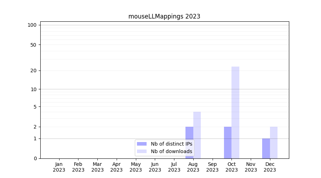This screenshot has width=321, height=178.
Task: Select the May 2023 x-axis label
Action: click(136, 167)
